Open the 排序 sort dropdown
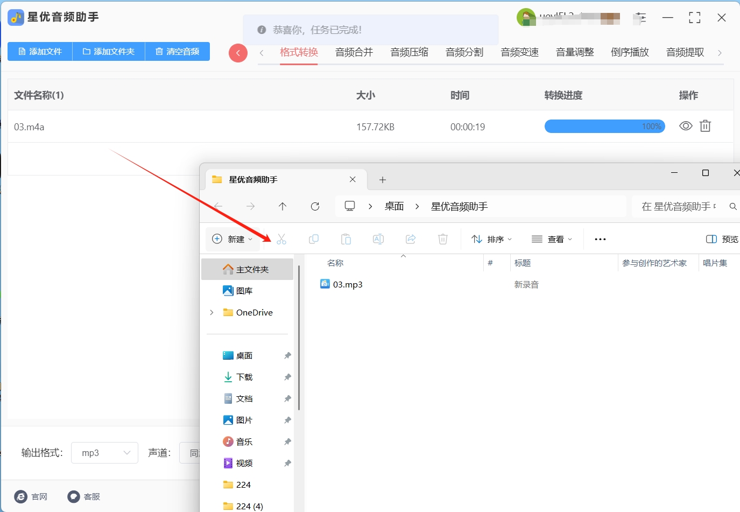The width and height of the screenshot is (740, 512). tap(491, 239)
